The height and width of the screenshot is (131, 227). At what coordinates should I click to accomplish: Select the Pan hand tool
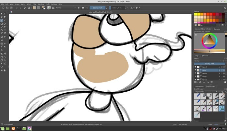point(5,70)
